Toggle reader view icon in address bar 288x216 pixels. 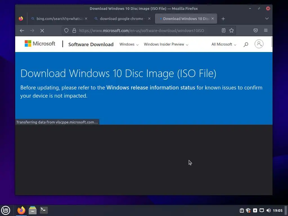click(x=224, y=30)
